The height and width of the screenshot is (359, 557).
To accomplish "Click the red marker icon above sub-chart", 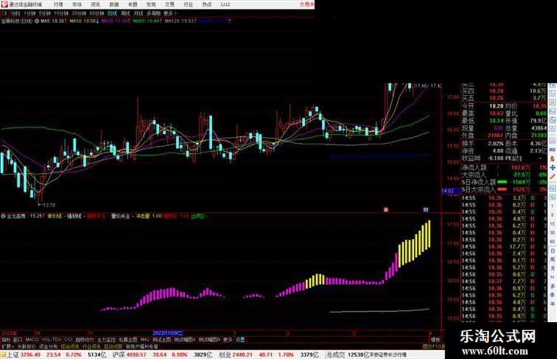I will [386, 210].
